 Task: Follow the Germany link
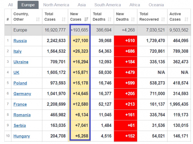(x=22, y=94)
